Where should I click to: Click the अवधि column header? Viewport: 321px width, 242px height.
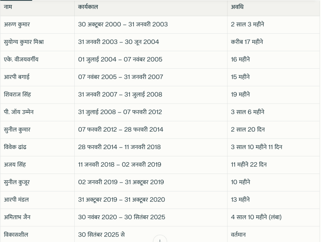(x=237, y=7)
